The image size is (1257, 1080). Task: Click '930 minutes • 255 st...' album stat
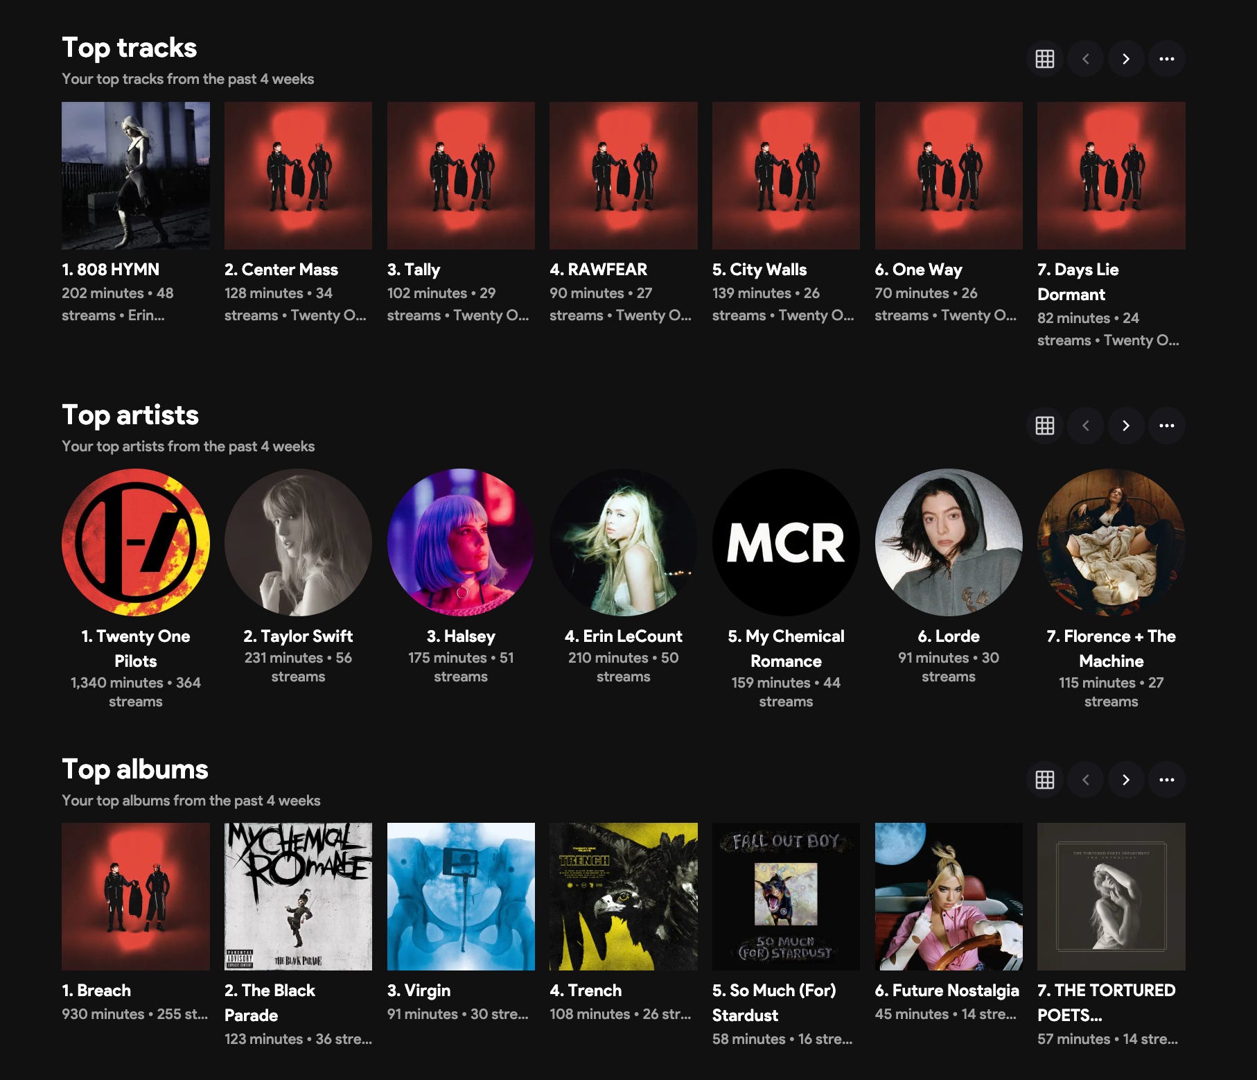135,1014
